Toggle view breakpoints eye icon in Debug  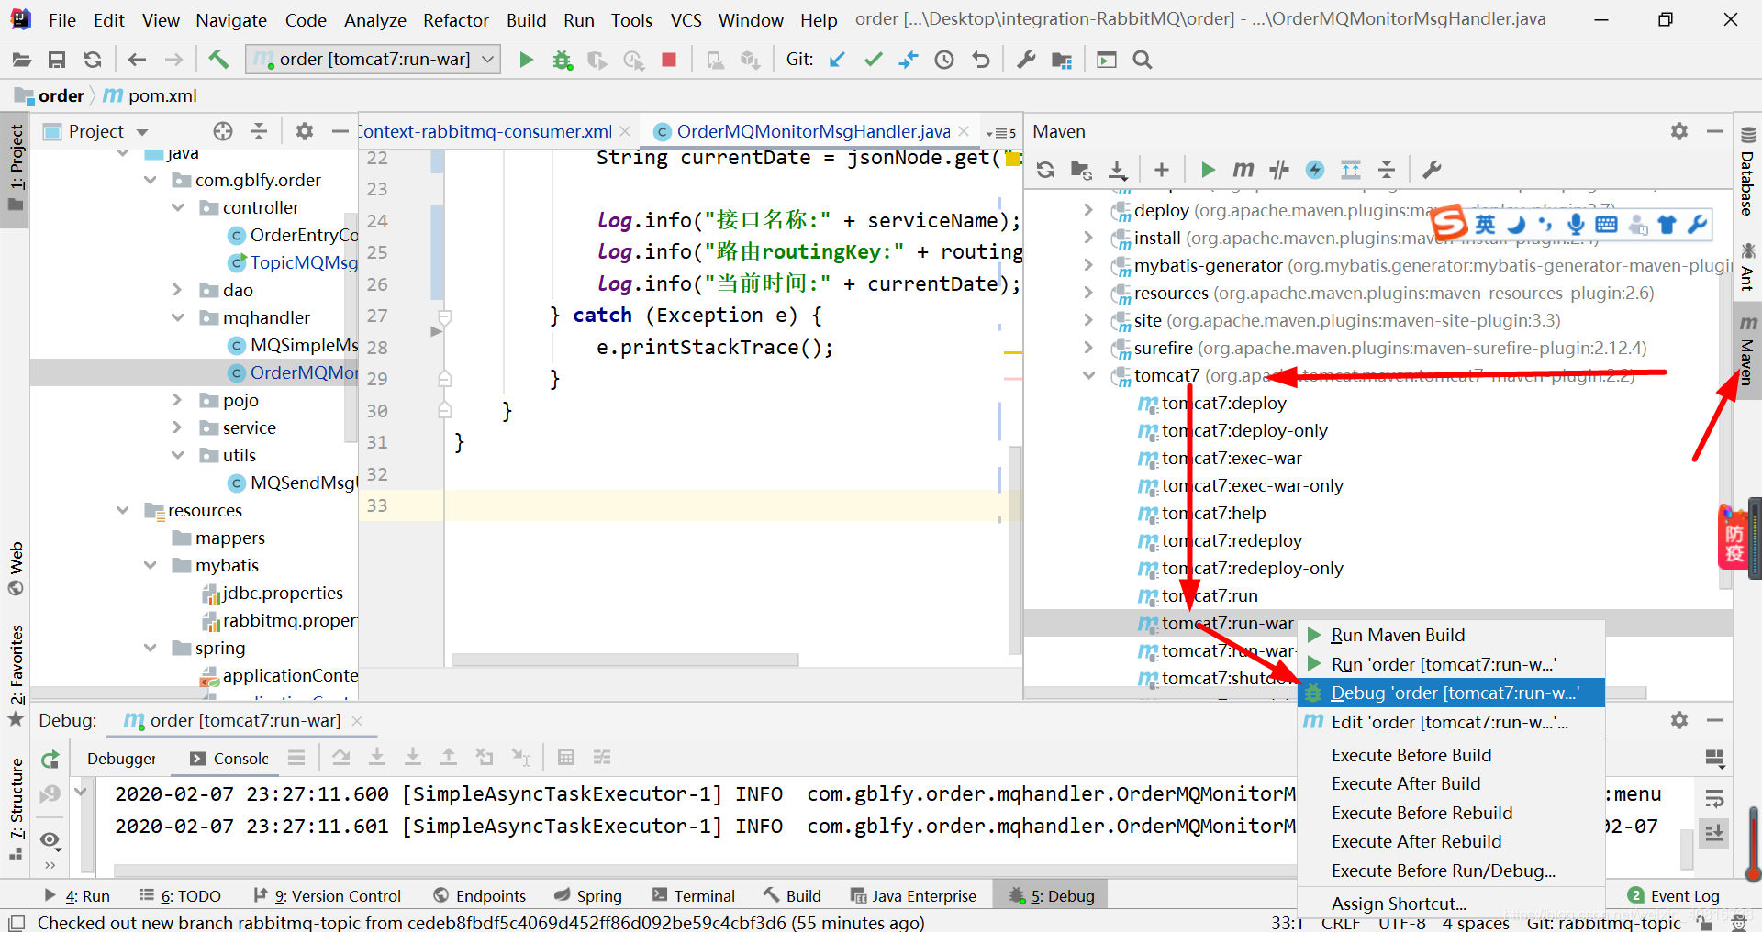[50, 839]
